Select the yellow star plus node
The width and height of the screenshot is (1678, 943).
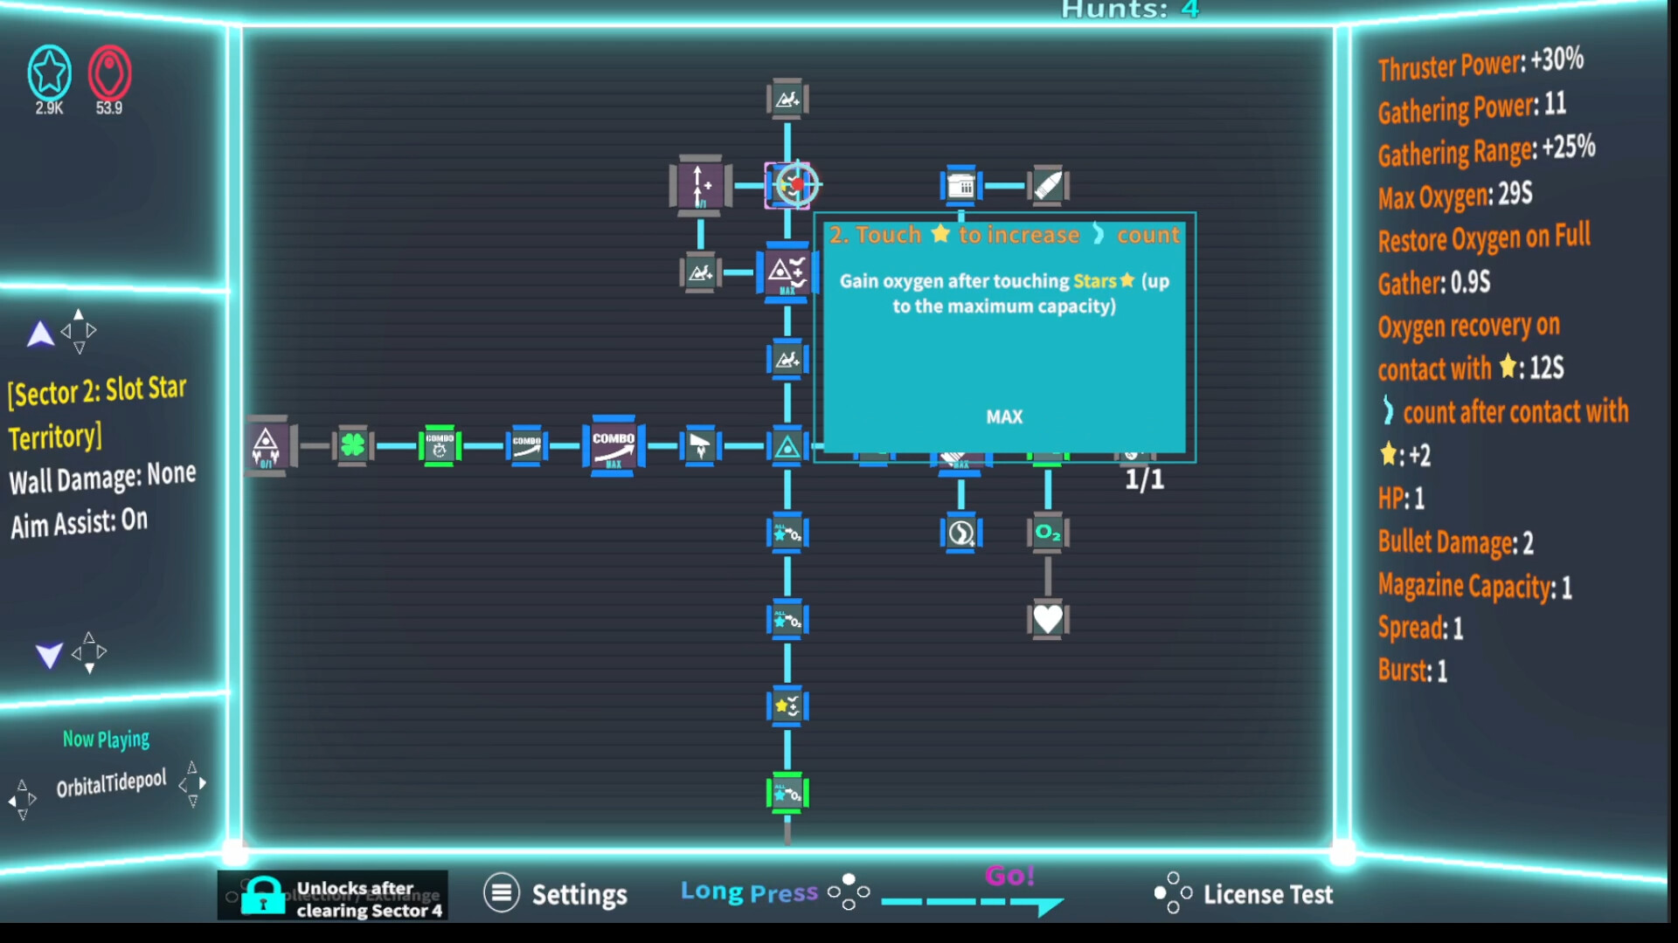(x=787, y=706)
